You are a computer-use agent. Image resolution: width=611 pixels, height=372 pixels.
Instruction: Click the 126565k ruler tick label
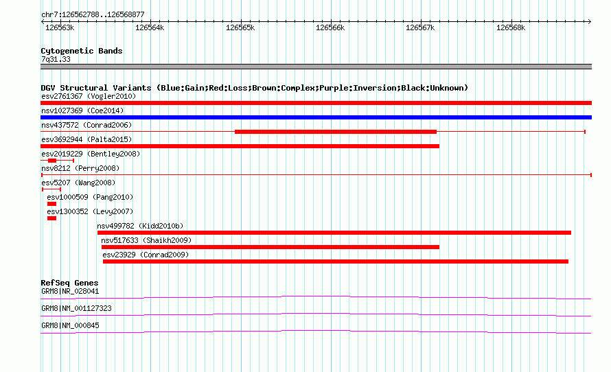(240, 27)
